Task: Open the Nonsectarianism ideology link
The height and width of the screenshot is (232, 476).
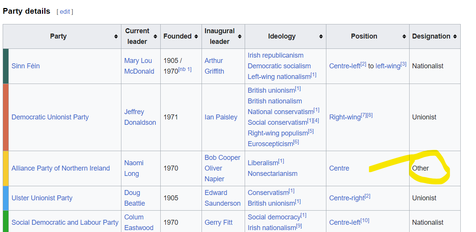Action: tap(272, 174)
